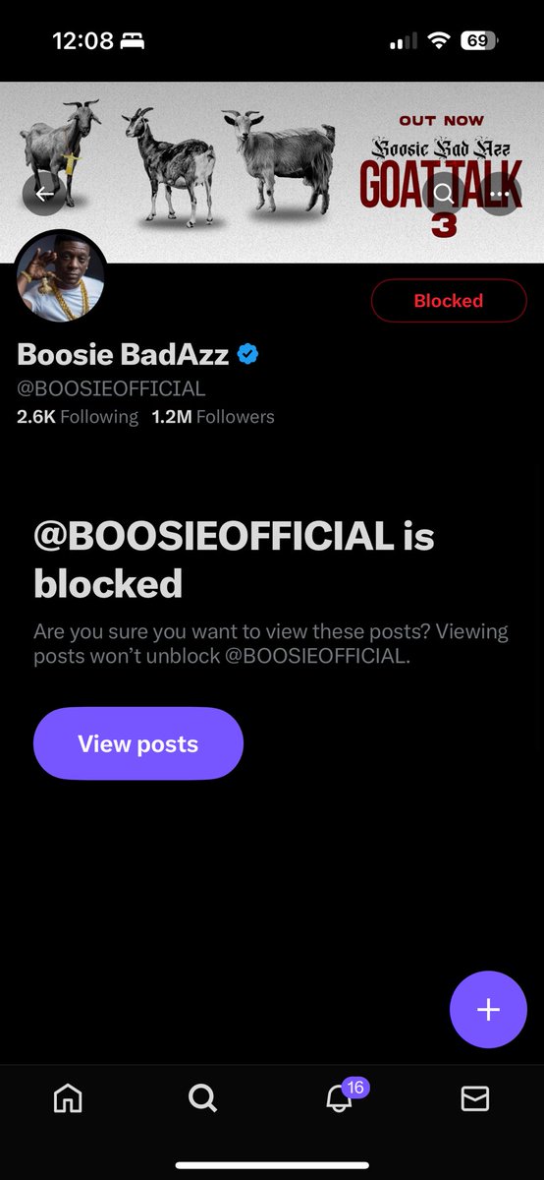The width and height of the screenshot is (544, 1180).
Task: Open the 1.2M Followers list
Action: 213,417
